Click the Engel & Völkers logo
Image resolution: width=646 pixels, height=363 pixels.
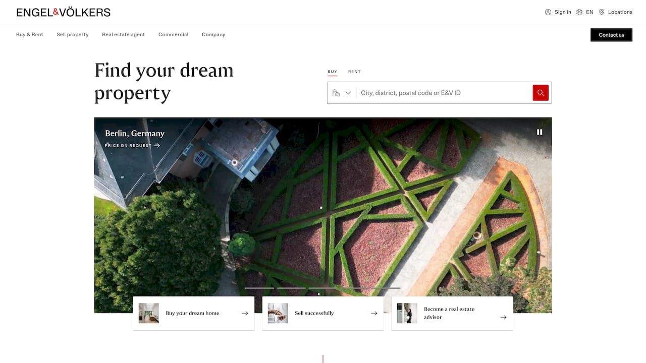pos(64,12)
